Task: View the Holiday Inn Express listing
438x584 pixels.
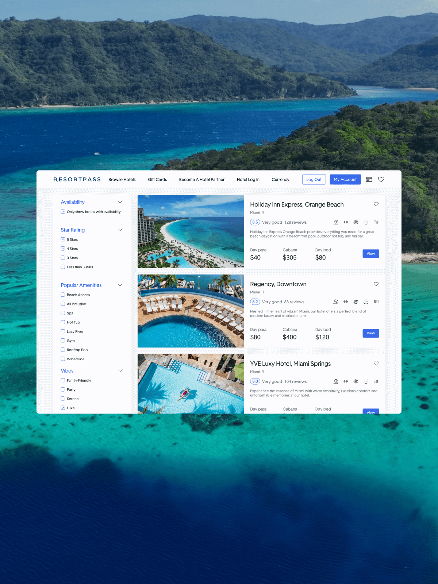Action: coord(371,254)
